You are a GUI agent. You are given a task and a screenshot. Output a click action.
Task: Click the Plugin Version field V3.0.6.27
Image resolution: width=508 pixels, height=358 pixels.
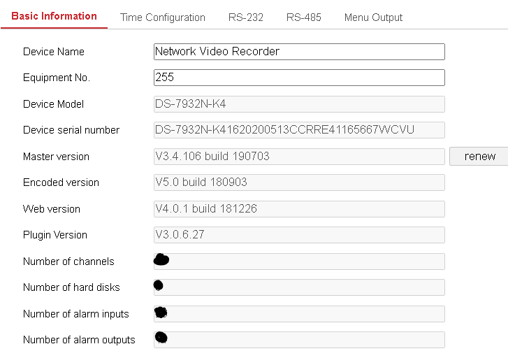pos(298,235)
